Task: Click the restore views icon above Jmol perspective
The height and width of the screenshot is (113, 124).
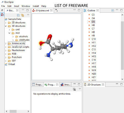Action: tap(2, 10)
